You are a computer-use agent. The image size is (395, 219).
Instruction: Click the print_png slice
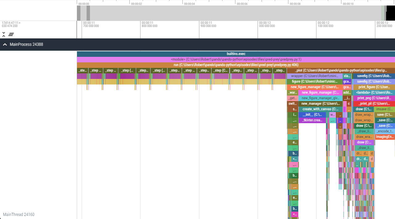(x=374, y=98)
